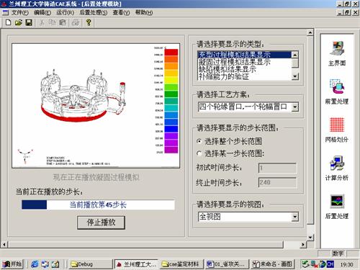Screen dimensions: 360x270
Task: Click the 停止播放 stop playback button
Action: [101, 222]
